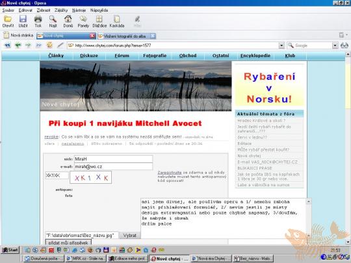Open Diskuze in site navigation
The image size is (351, 263).
(x=89, y=56)
